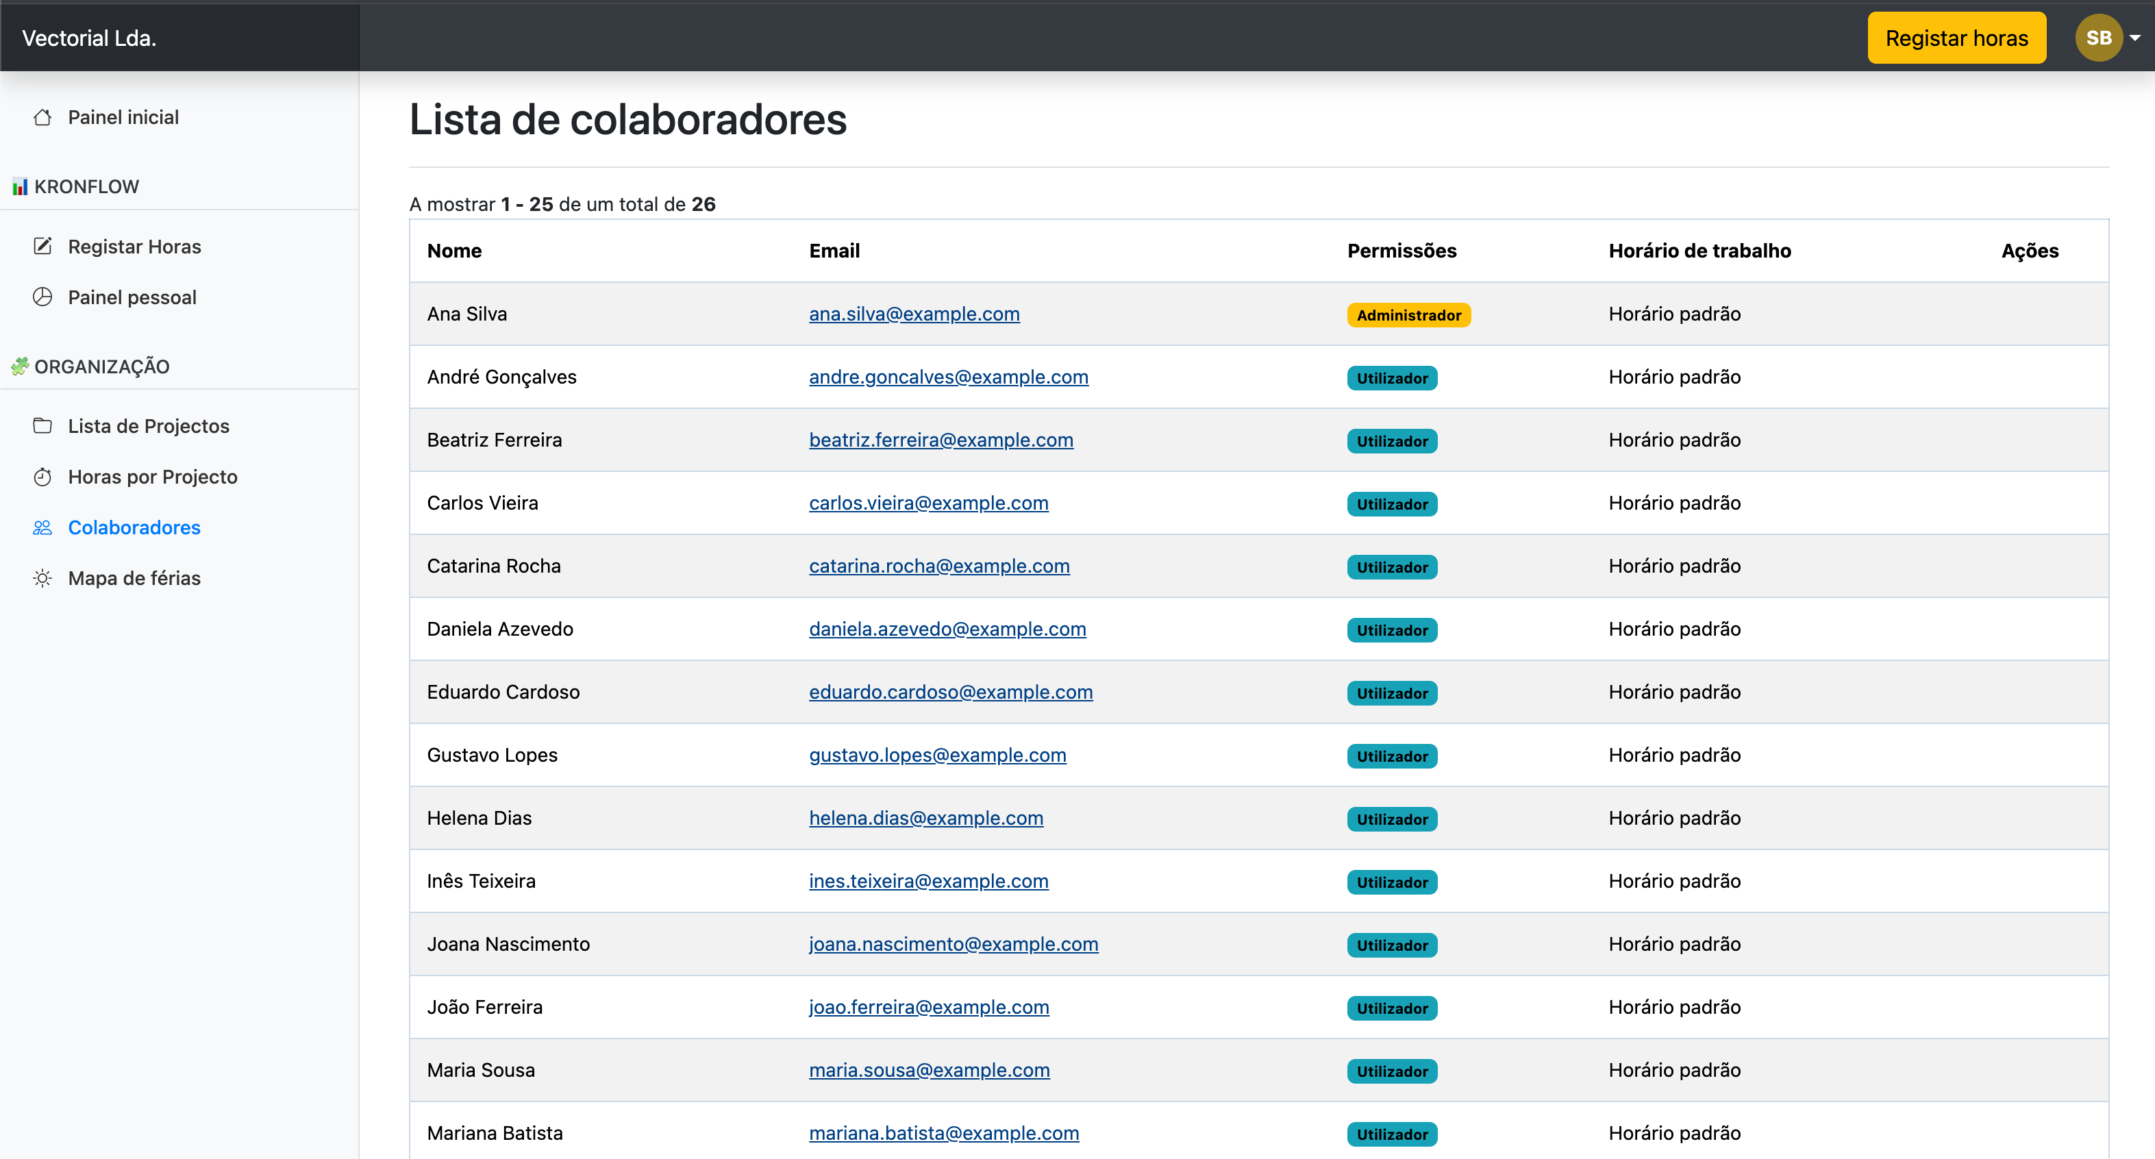Click the Utilizador badge for Carlos Vieira

[x=1391, y=503]
